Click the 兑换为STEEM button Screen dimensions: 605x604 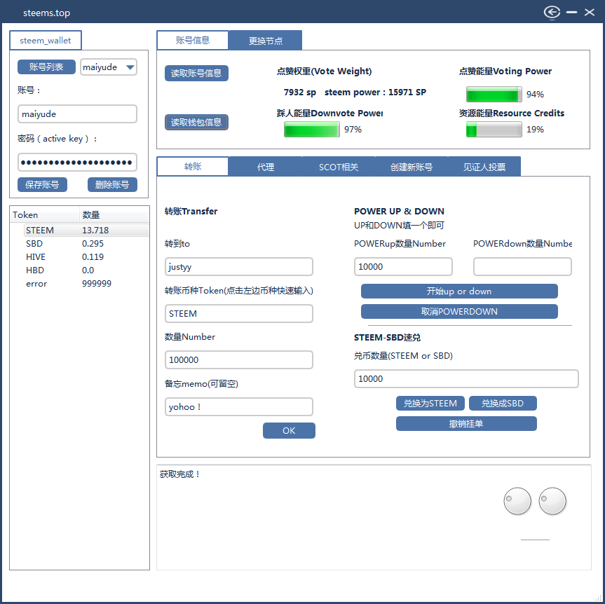tap(430, 404)
